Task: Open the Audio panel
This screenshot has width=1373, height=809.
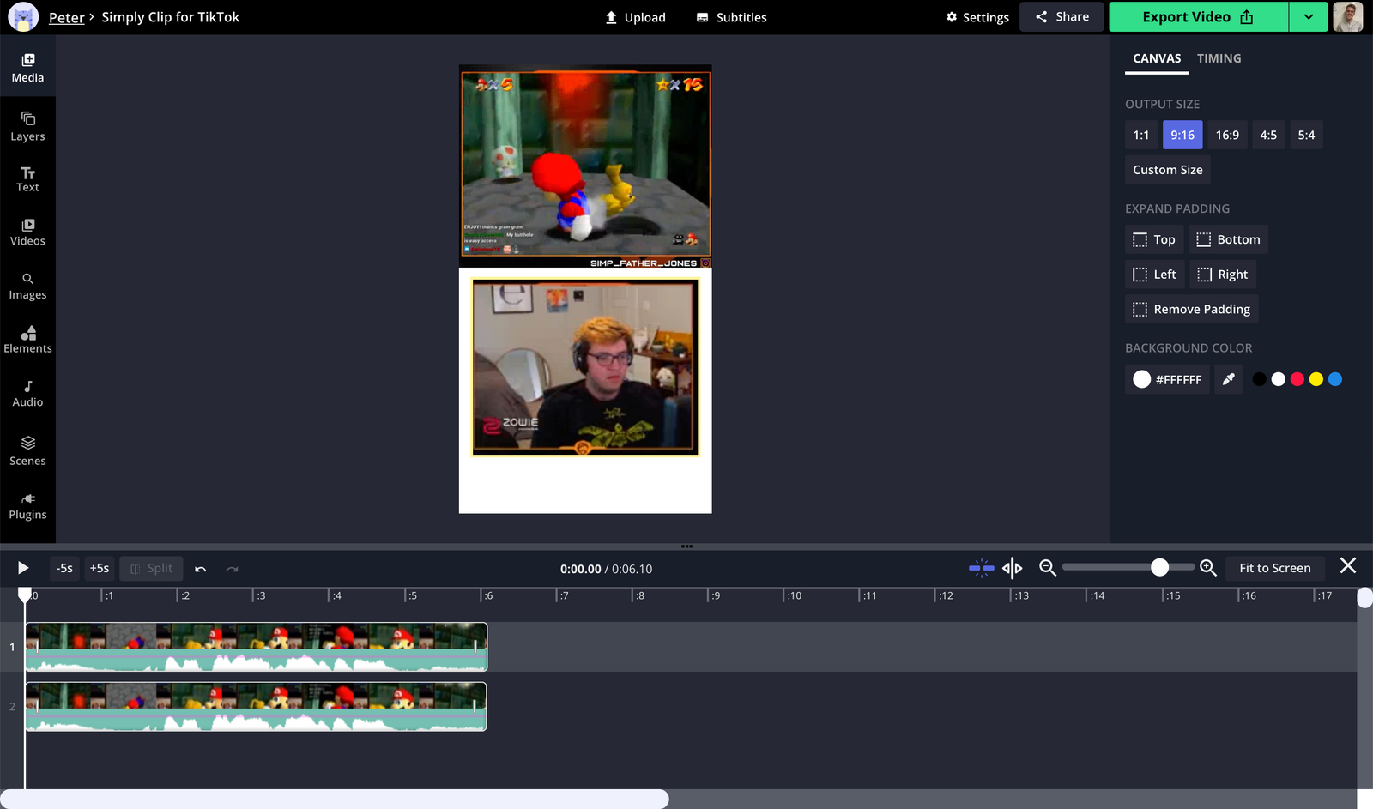Action: tap(27, 392)
